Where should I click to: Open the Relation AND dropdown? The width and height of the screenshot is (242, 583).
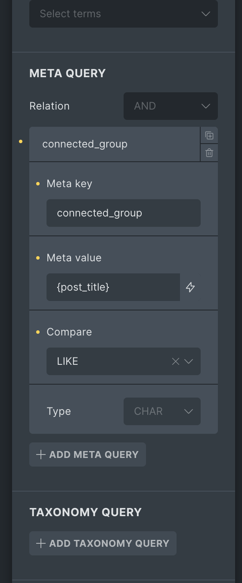point(171,106)
